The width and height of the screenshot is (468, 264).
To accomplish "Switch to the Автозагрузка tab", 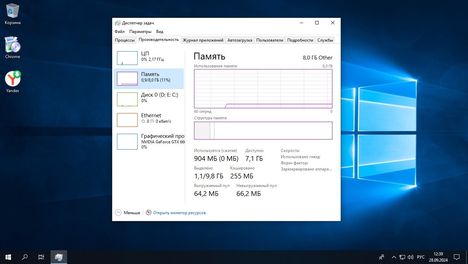I will (240, 40).
